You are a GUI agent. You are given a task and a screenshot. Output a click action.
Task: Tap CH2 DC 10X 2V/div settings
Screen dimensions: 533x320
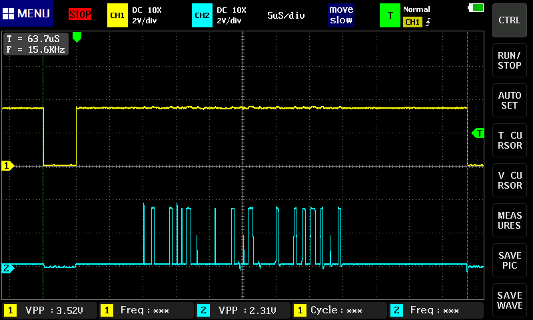pos(231,15)
